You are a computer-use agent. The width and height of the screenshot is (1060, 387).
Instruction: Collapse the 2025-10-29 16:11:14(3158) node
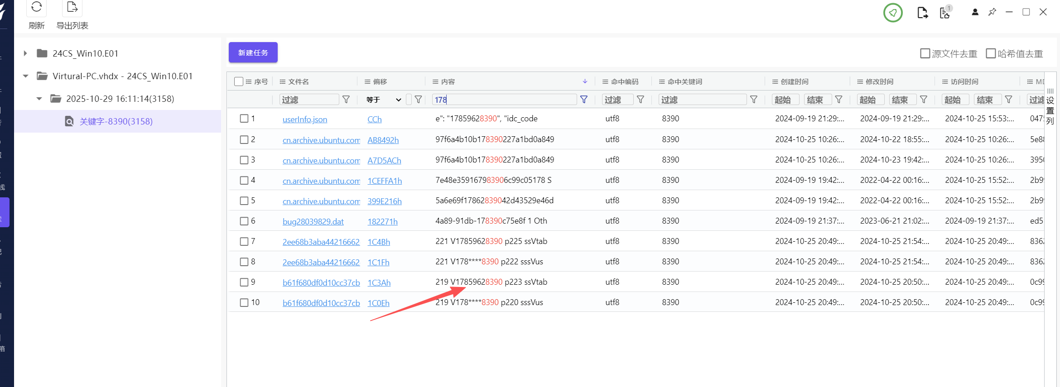[39, 99]
